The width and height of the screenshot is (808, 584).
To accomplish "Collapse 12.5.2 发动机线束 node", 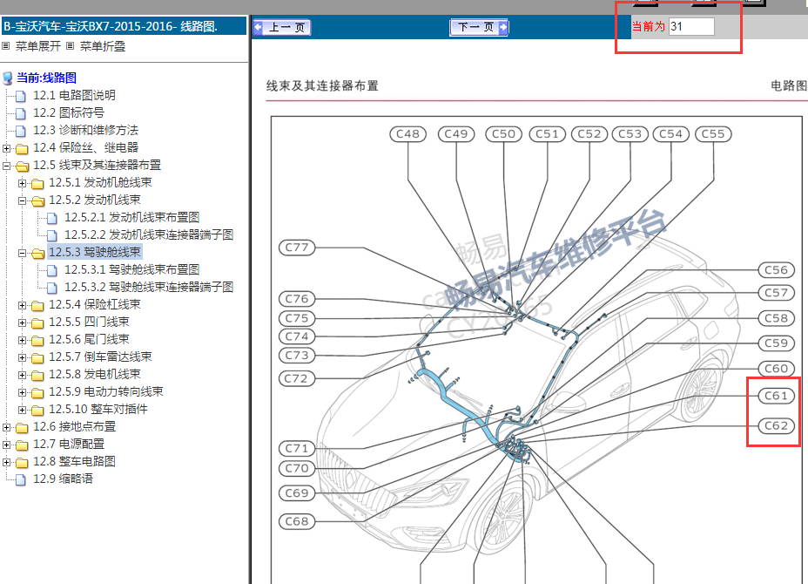I will tap(22, 200).
